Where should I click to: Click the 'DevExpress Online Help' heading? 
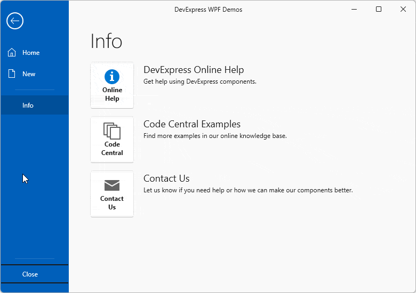(x=194, y=70)
